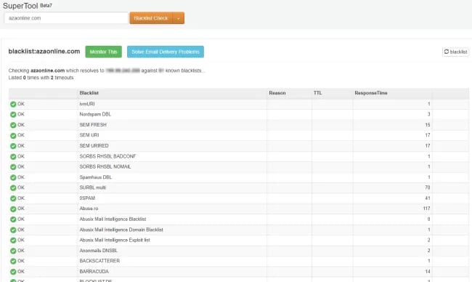The image size is (472, 282).
Task: Select the Spamhaus DBL entry
Action: [x=95, y=177]
